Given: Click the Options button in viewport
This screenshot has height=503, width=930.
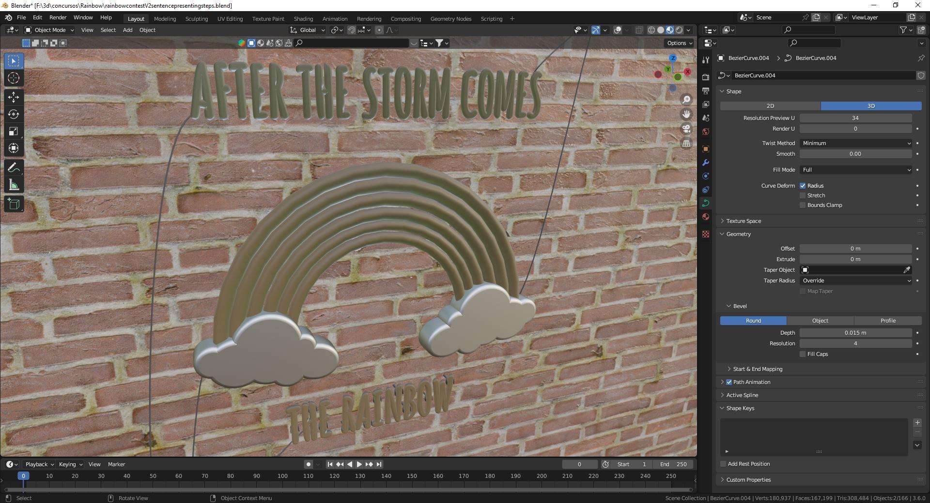Looking at the screenshot, I should pyautogui.click(x=679, y=43).
